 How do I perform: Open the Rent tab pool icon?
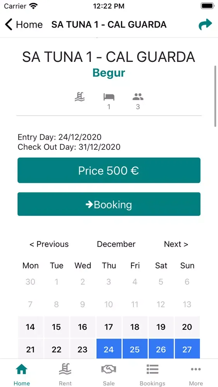coord(65,369)
